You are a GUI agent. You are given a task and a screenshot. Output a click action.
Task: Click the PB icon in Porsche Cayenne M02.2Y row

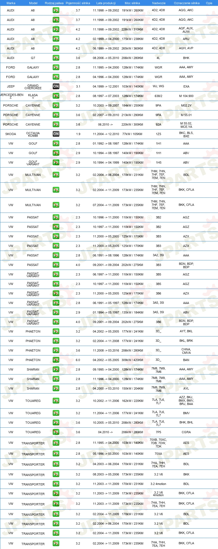(56, 105)
